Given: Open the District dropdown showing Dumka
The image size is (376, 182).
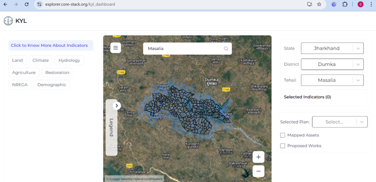Looking at the screenshot, I should [x=332, y=64].
